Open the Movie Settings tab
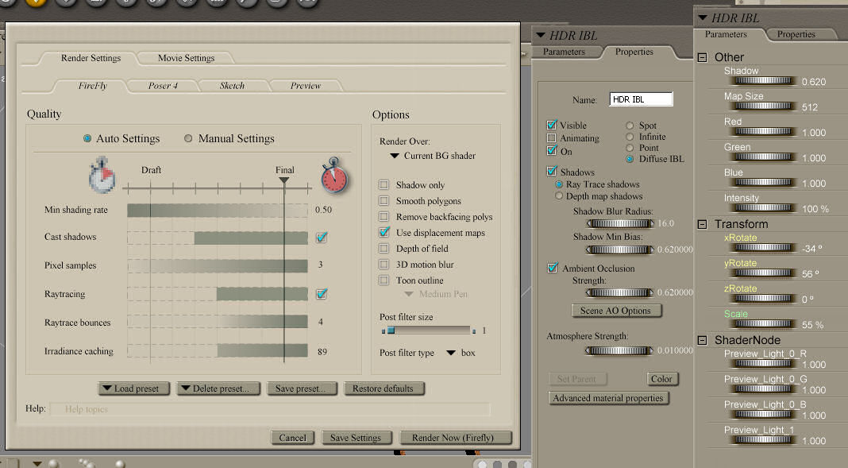 [186, 58]
